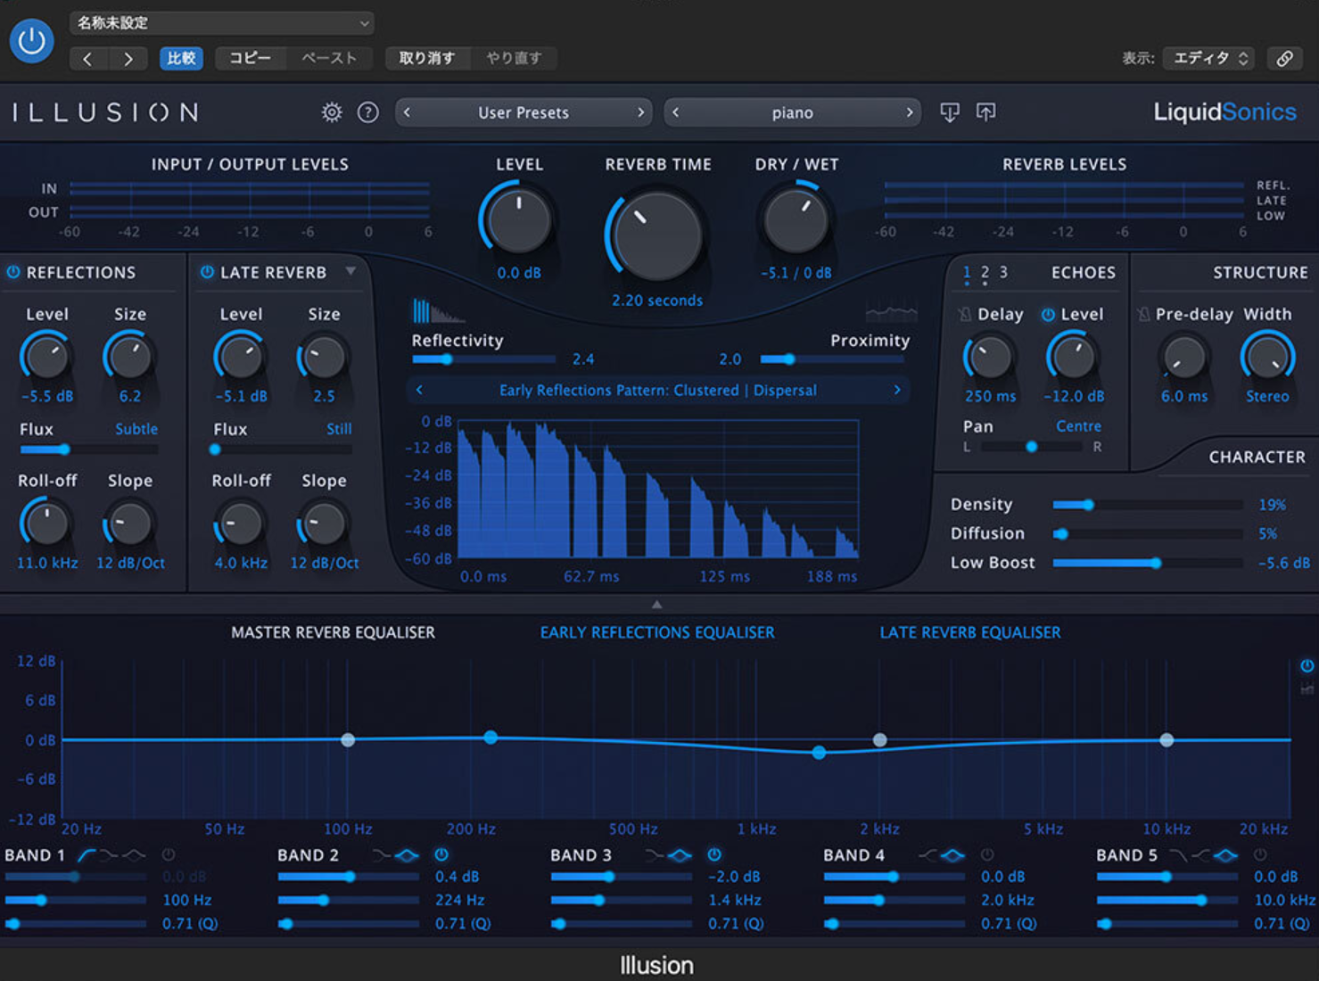Click the Reflectivity slider

pyautogui.click(x=484, y=359)
